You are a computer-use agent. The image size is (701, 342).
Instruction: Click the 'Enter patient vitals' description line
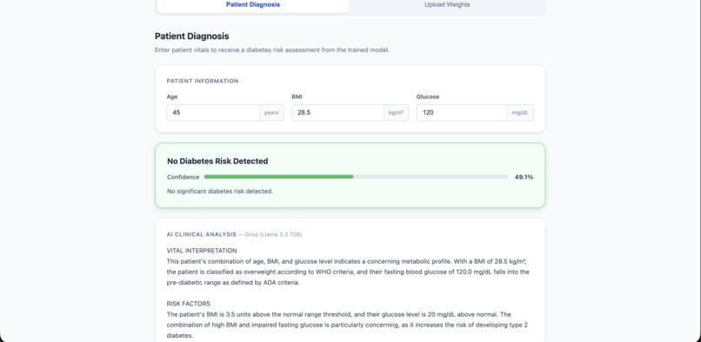(x=272, y=50)
